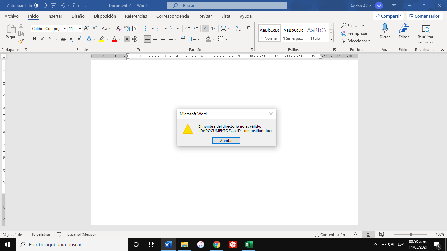
Task: Click Reemplazar in Edición group
Action: (x=354, y=33)
